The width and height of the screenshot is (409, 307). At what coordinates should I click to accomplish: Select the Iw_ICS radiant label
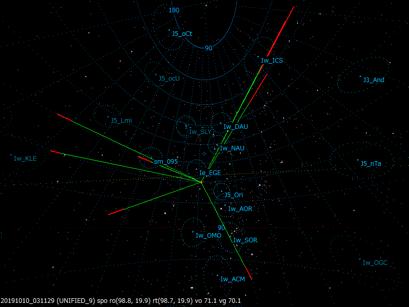click(x=272, y=61)
